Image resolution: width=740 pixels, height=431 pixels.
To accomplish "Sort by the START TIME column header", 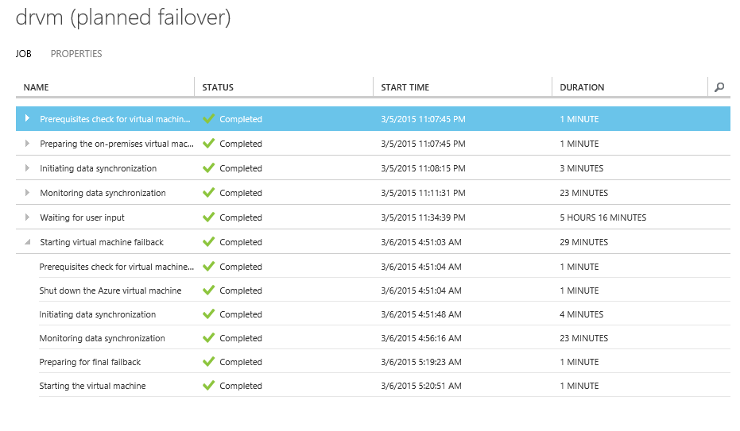I will pos(405,87).
